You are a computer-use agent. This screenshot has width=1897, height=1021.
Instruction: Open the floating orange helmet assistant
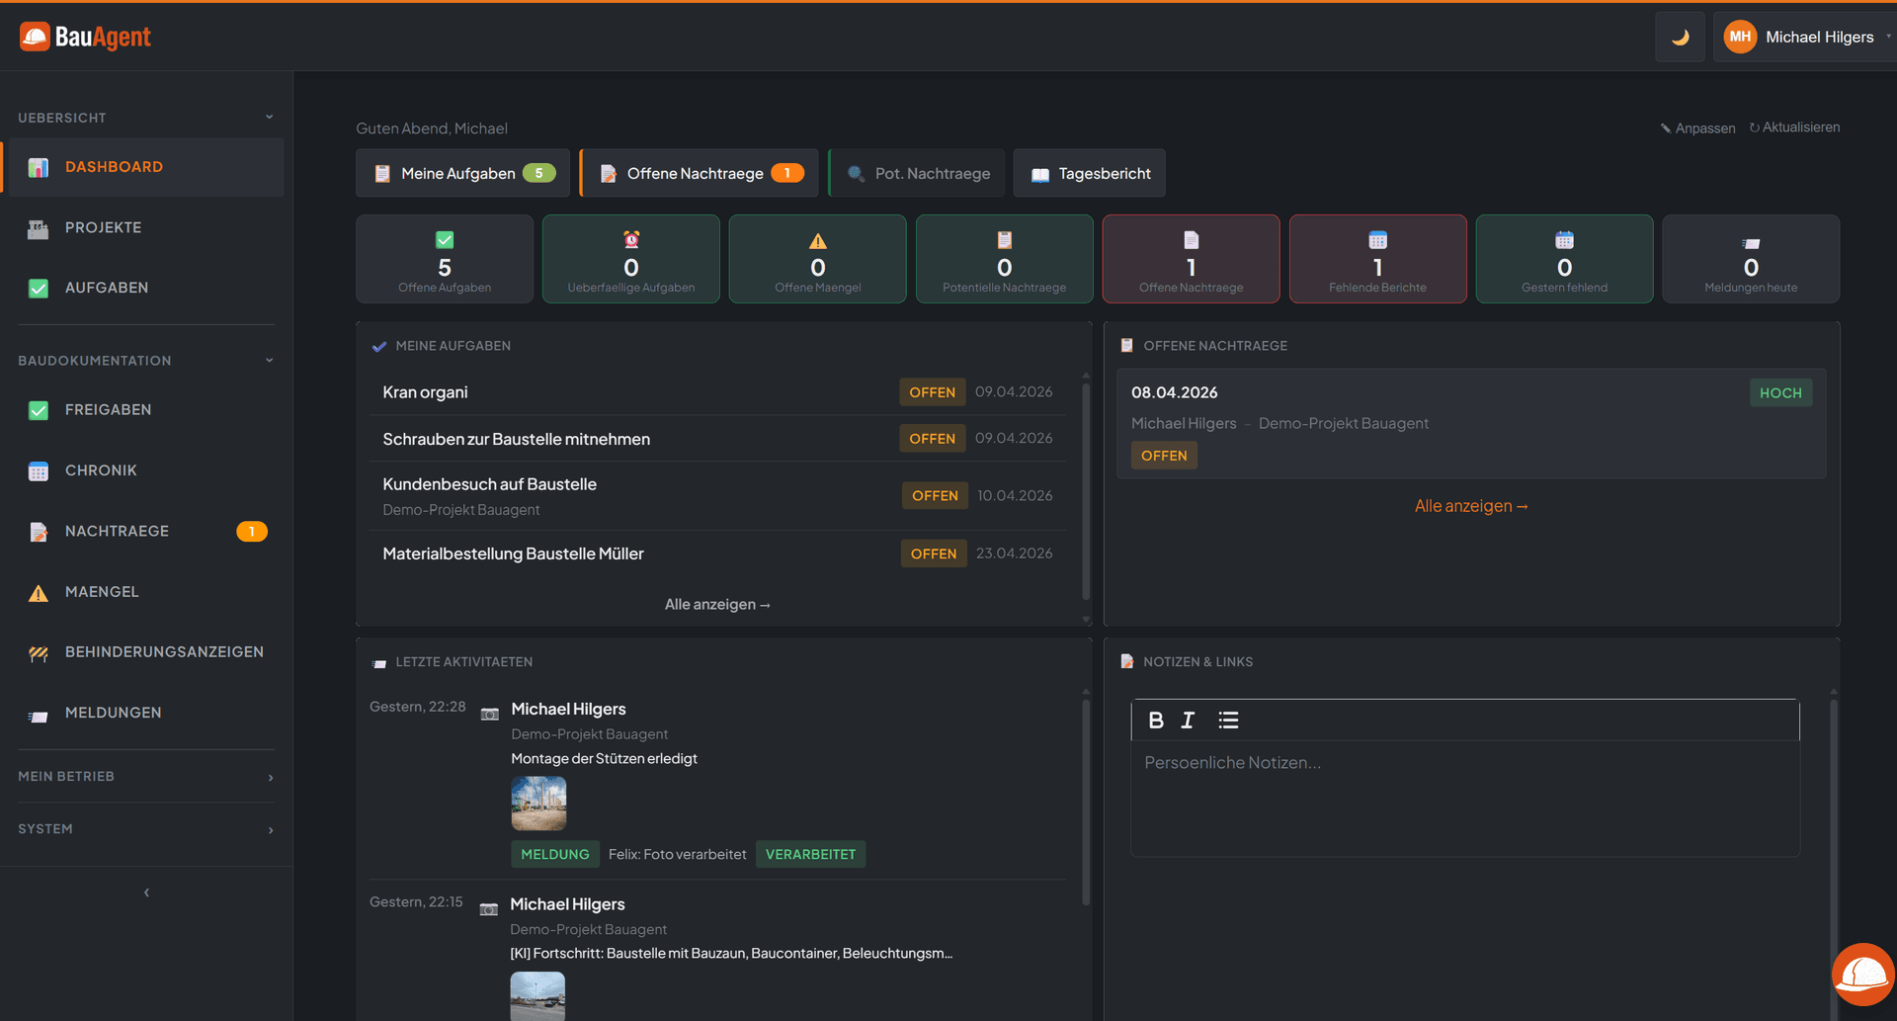pos(1861,975)
